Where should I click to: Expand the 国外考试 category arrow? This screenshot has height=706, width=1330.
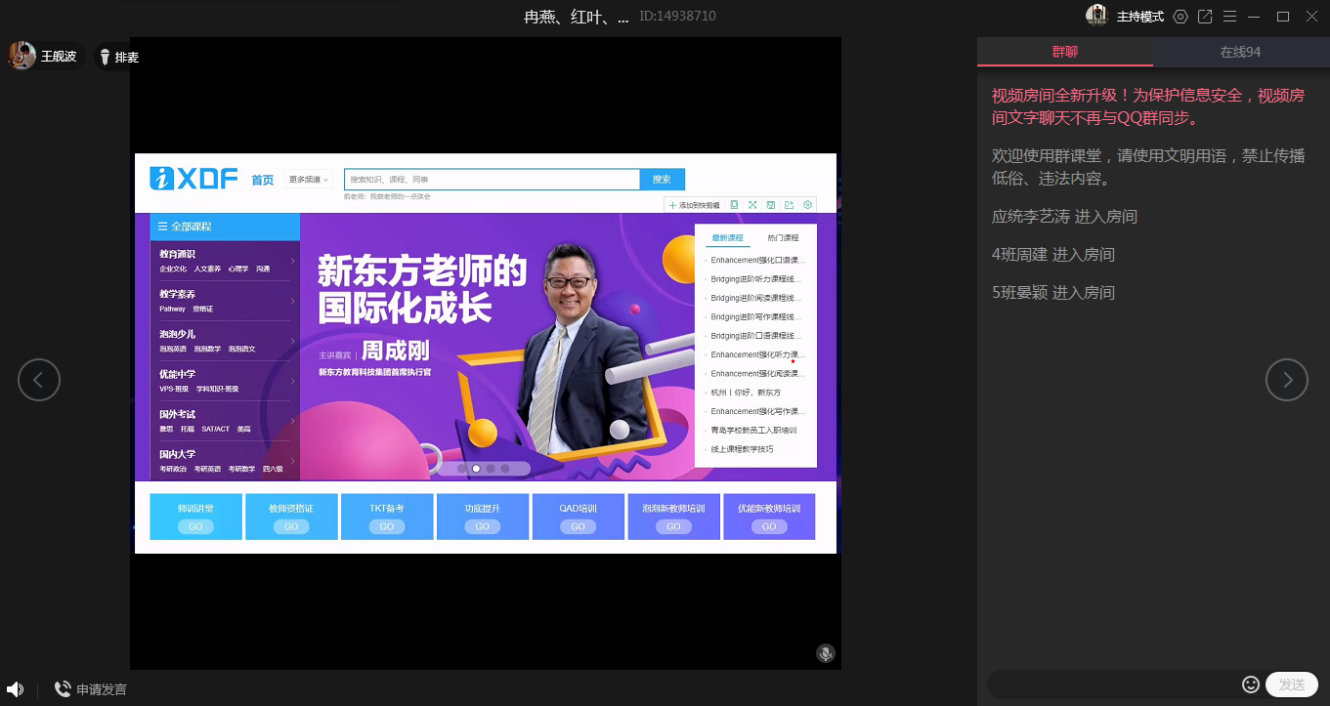tap(292, 420)
